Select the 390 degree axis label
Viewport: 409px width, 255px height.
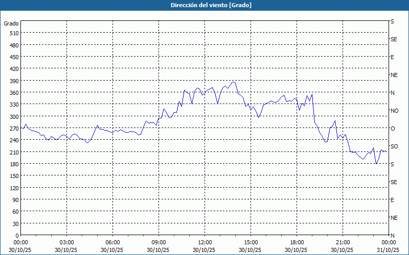coord(15,81)
